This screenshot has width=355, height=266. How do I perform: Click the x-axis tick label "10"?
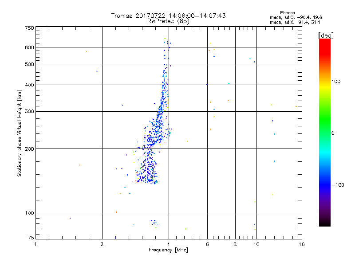click(x=256, y=244)
